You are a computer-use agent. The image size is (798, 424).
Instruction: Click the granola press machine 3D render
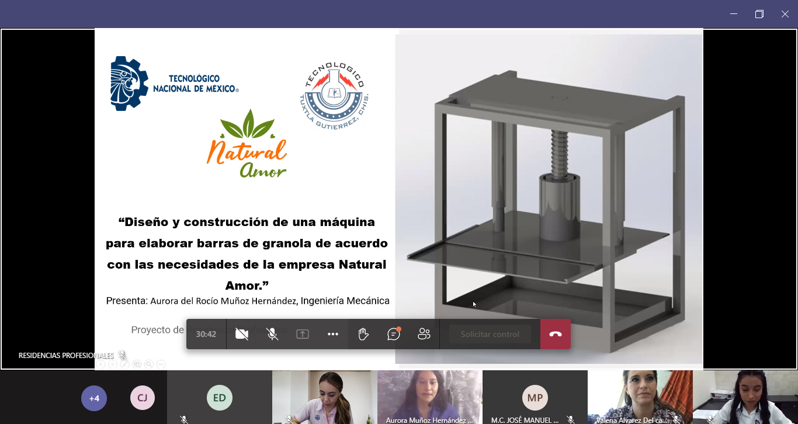tap(549, 199)
